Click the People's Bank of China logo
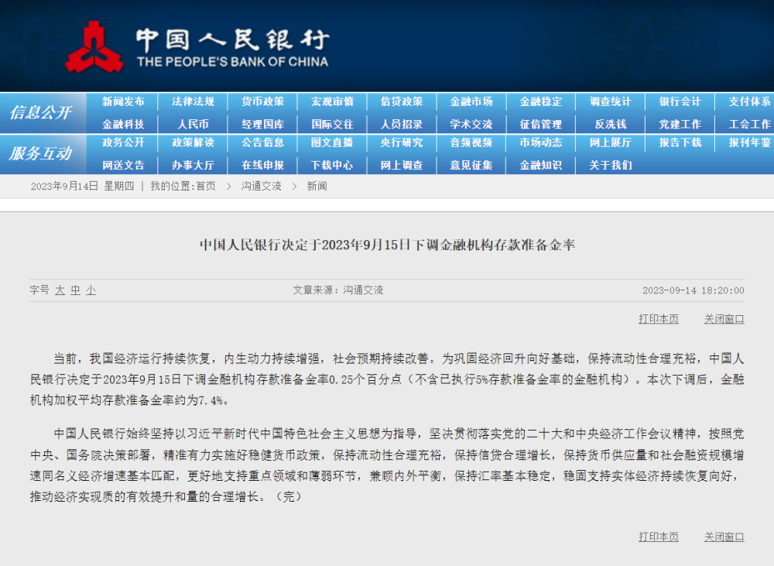Screen dimensions: 774x566 tap(94, 46)
